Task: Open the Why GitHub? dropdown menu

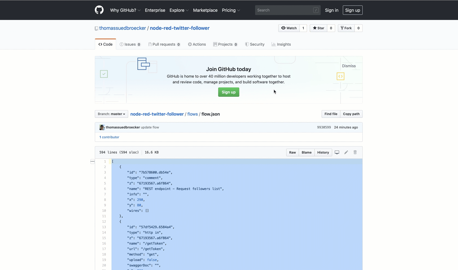Action: (x=125, y=10)
